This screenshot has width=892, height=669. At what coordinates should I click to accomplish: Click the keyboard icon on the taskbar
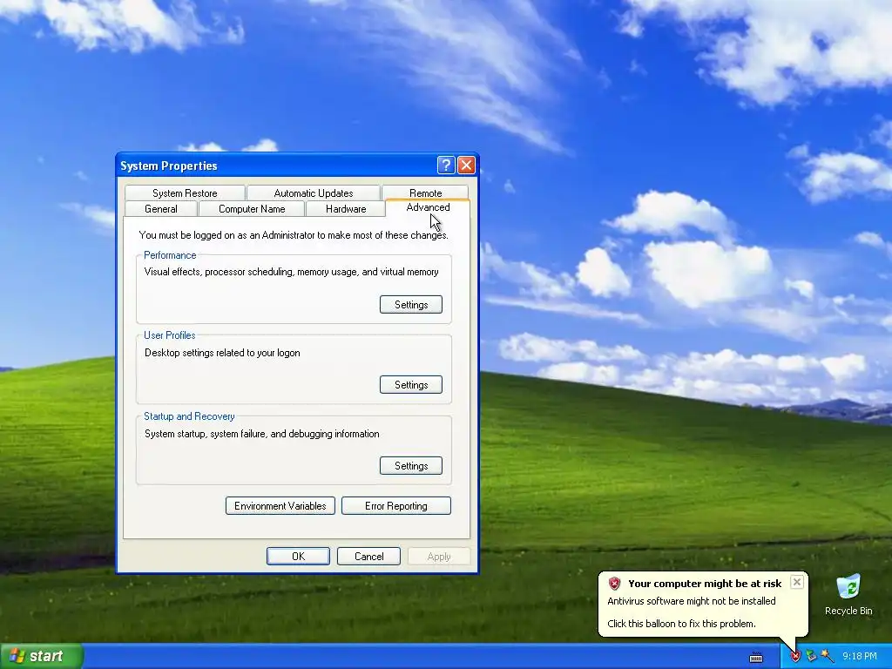click(x=756, y=658)
